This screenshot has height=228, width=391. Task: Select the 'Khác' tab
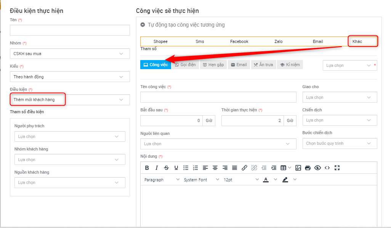[x=357, y=41]
